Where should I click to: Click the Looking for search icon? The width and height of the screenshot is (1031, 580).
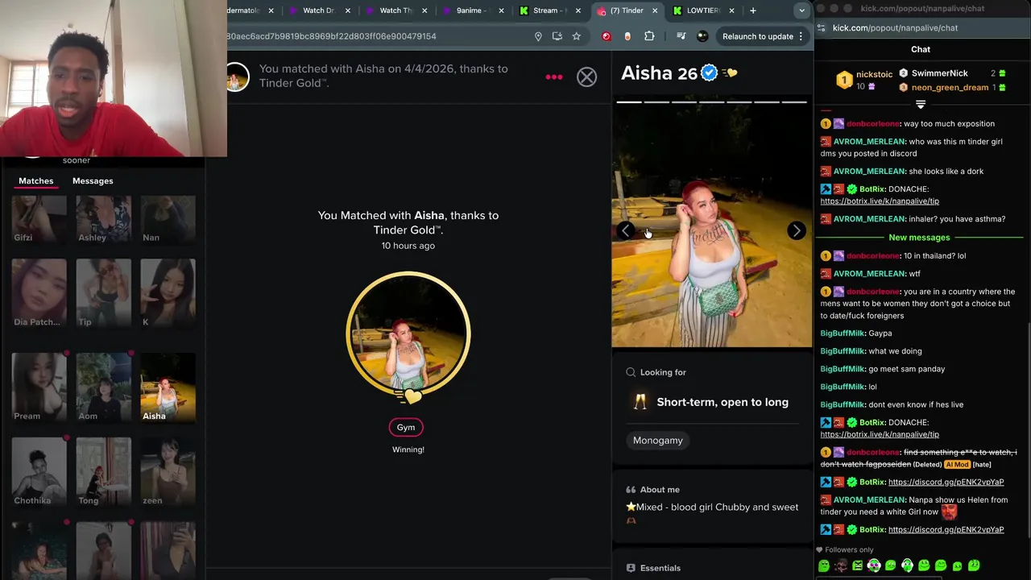tap(631, 372)
